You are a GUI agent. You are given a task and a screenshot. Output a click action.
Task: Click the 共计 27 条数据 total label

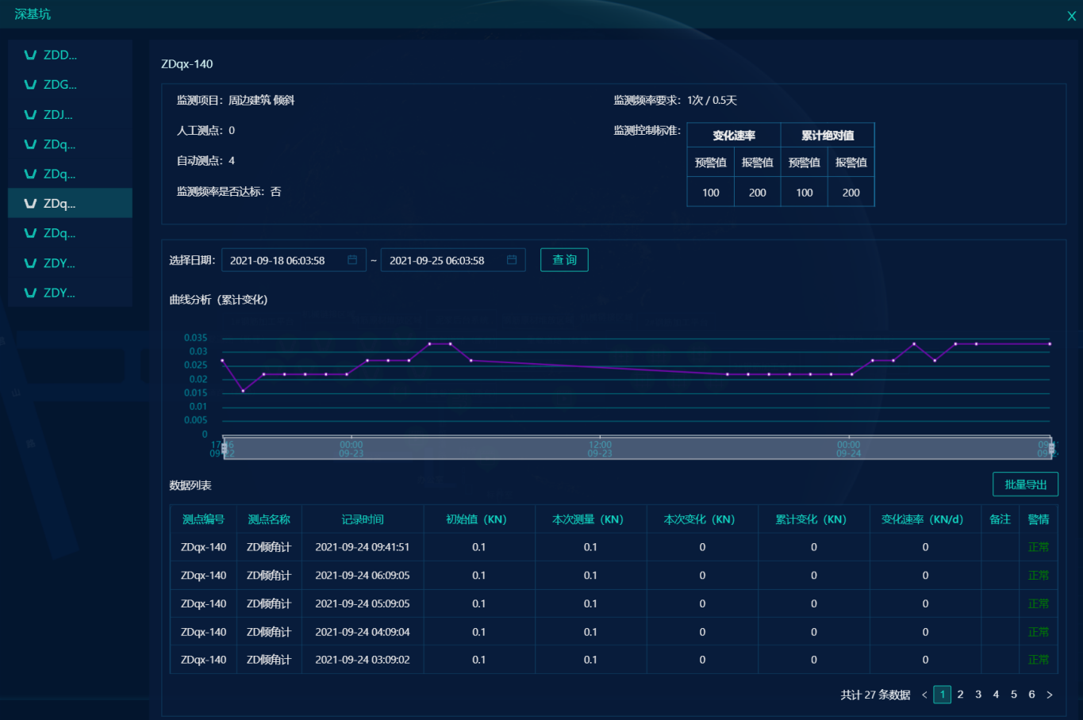pos(875,695)
